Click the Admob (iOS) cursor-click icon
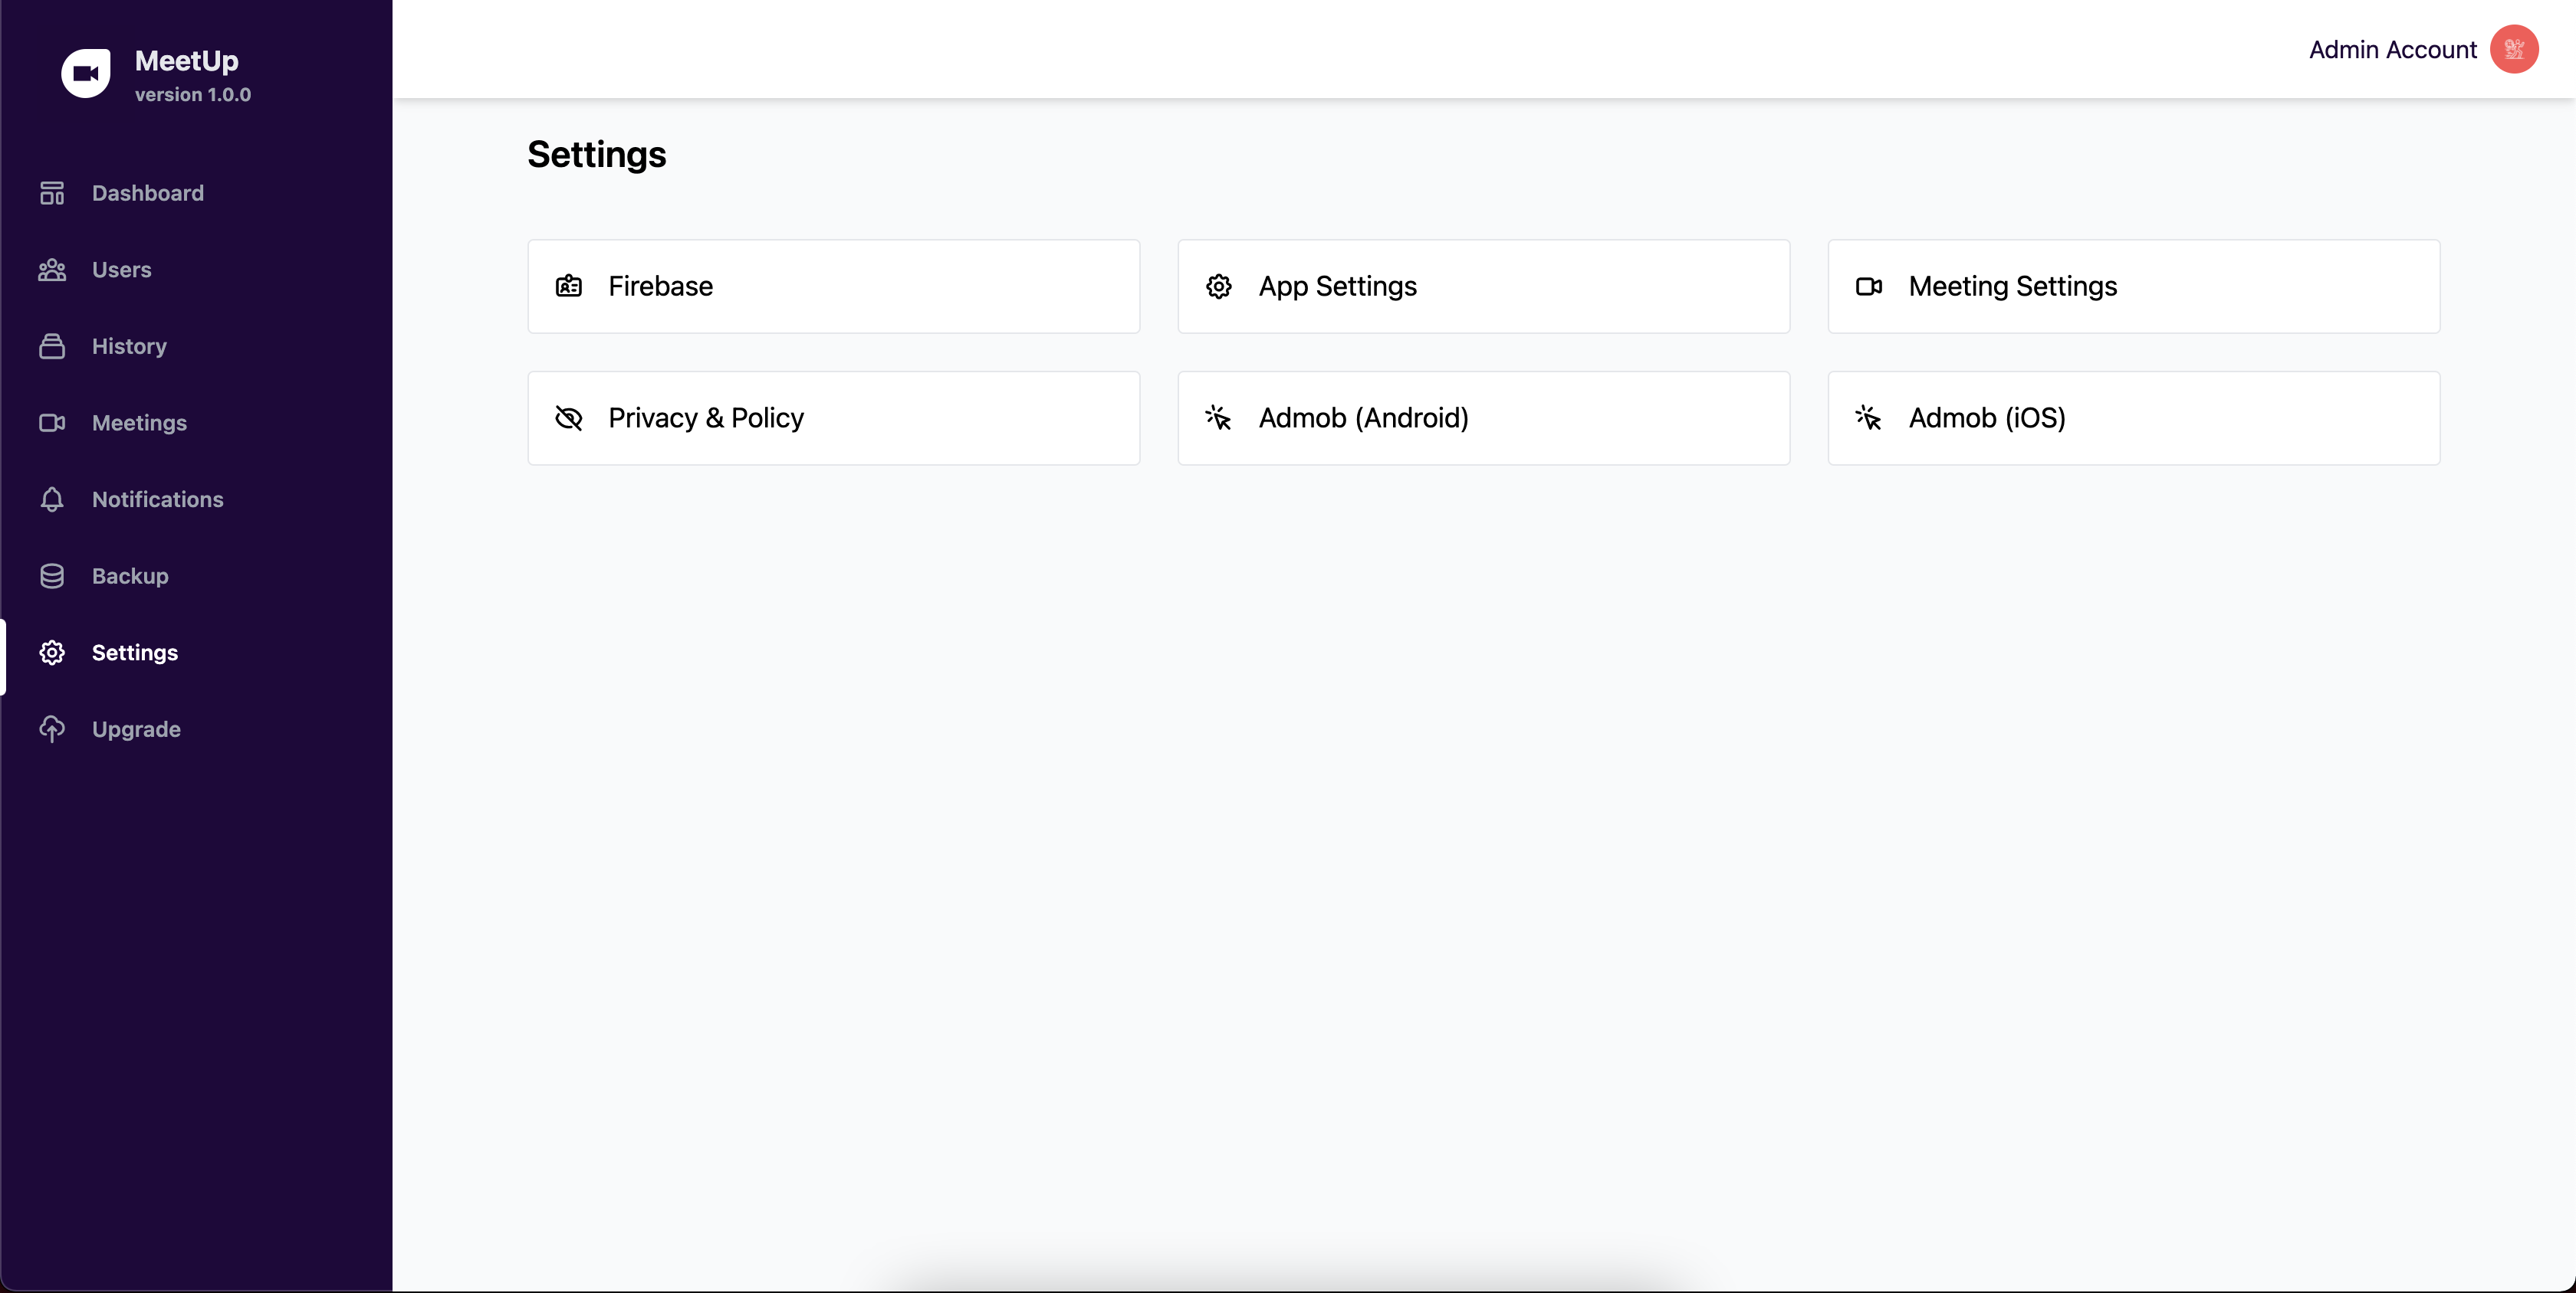Viewport: 2576px width, 1293px height. point(1868,417)
